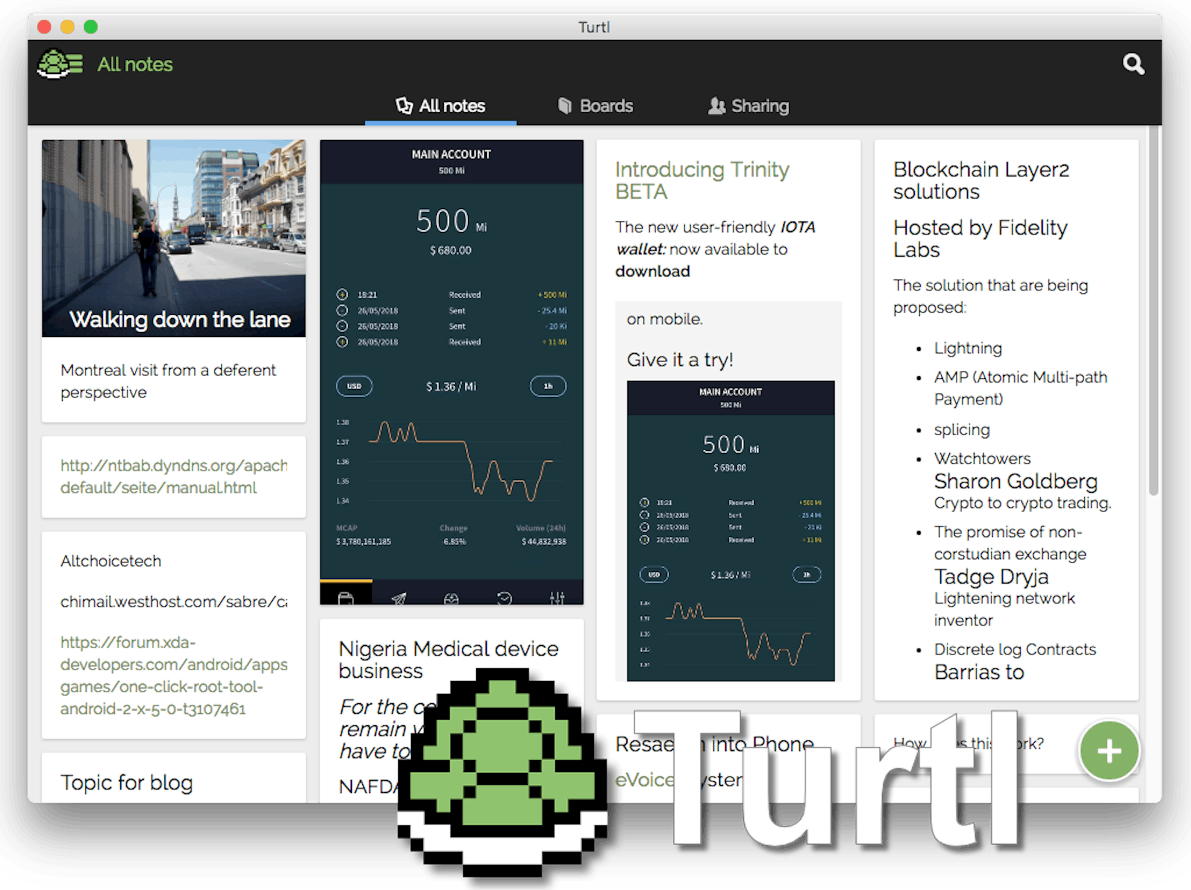1191x890 pixels.
Task: Click the download link in Trinity note
Action: (x=652, y=271)
